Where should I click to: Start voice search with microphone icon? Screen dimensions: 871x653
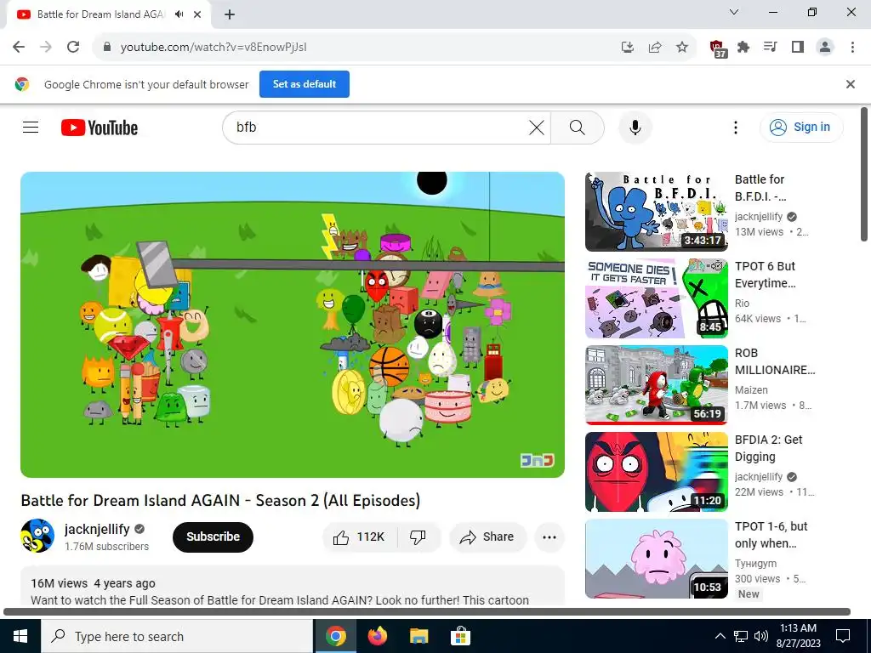[635, 128]
